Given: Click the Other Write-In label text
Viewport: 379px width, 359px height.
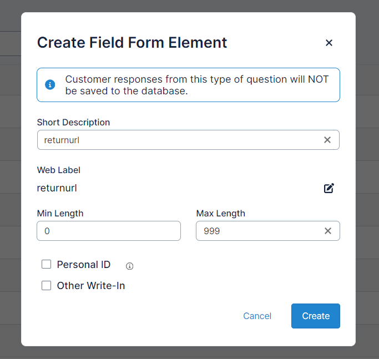Looking at the screenshot, I should (x=91, y=286).
